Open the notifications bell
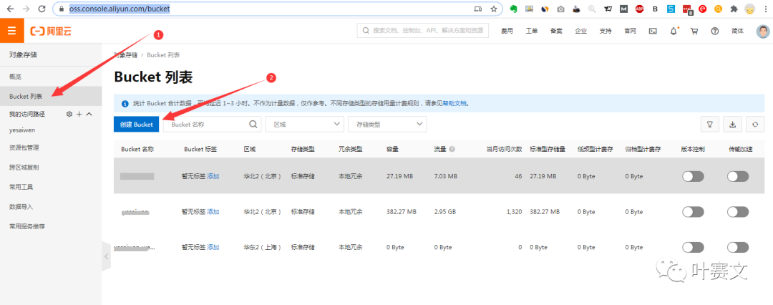The height and width of the screenshot is (305, 773). [674, 31]
